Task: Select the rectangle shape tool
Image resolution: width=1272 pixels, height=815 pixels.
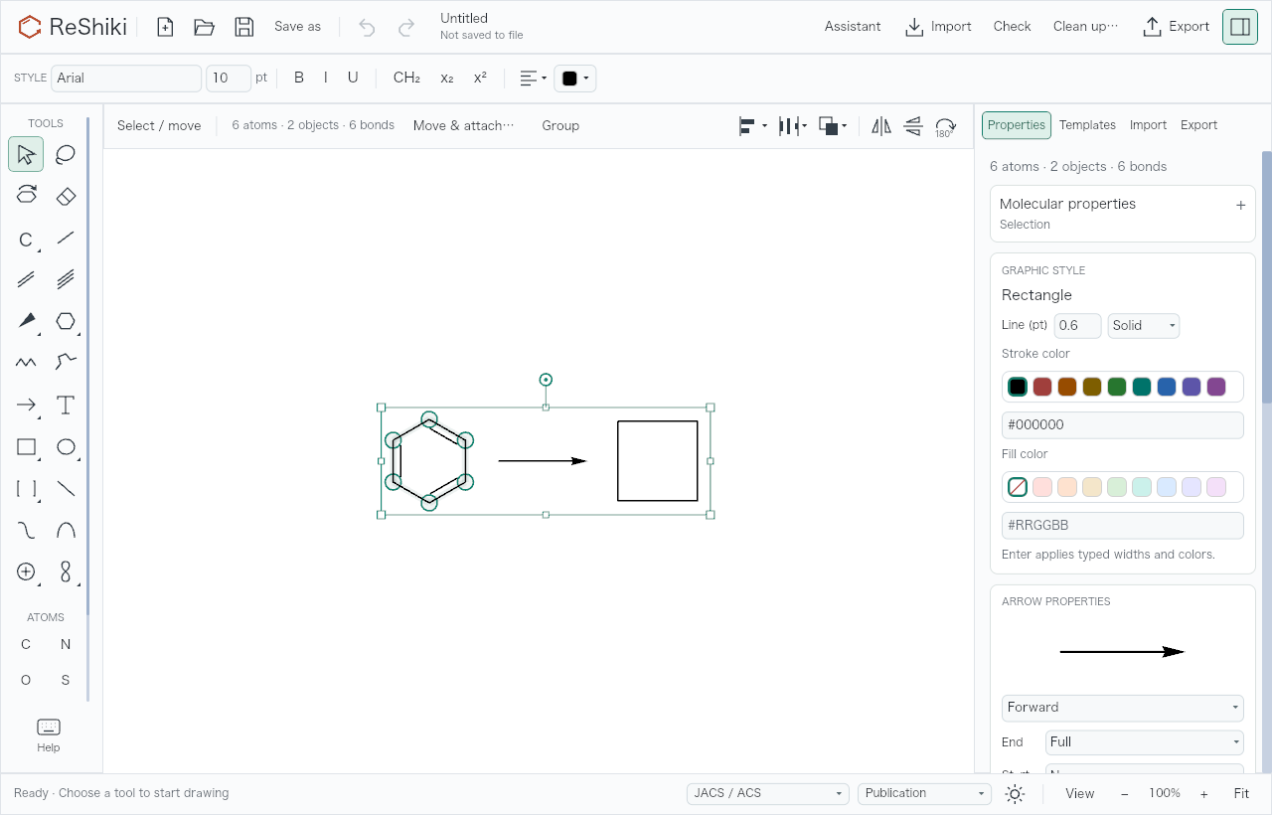Action: [x=26, y=446]
